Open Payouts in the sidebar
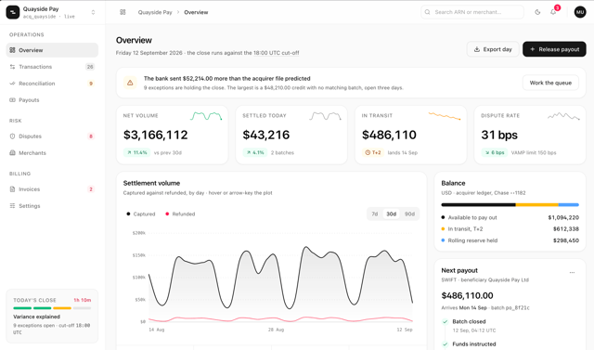This screenshot has height=350, width=594. (52, 100)
